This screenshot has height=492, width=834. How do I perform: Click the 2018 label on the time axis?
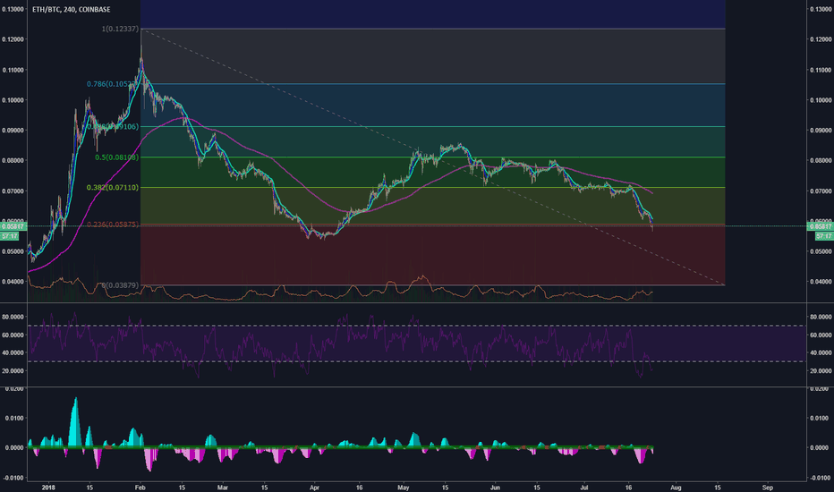click(48, 488)
